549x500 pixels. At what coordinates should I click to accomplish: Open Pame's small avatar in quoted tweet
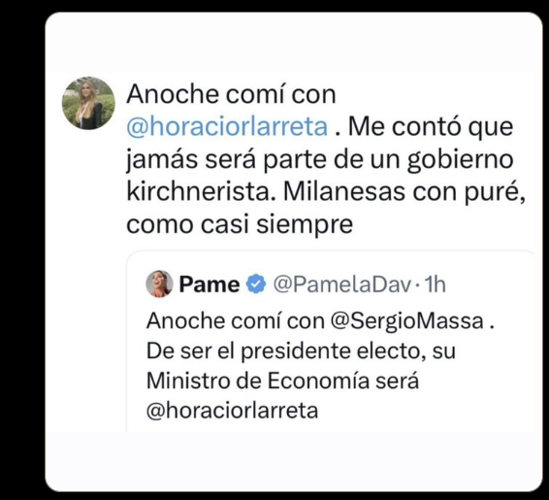[159, 283]
